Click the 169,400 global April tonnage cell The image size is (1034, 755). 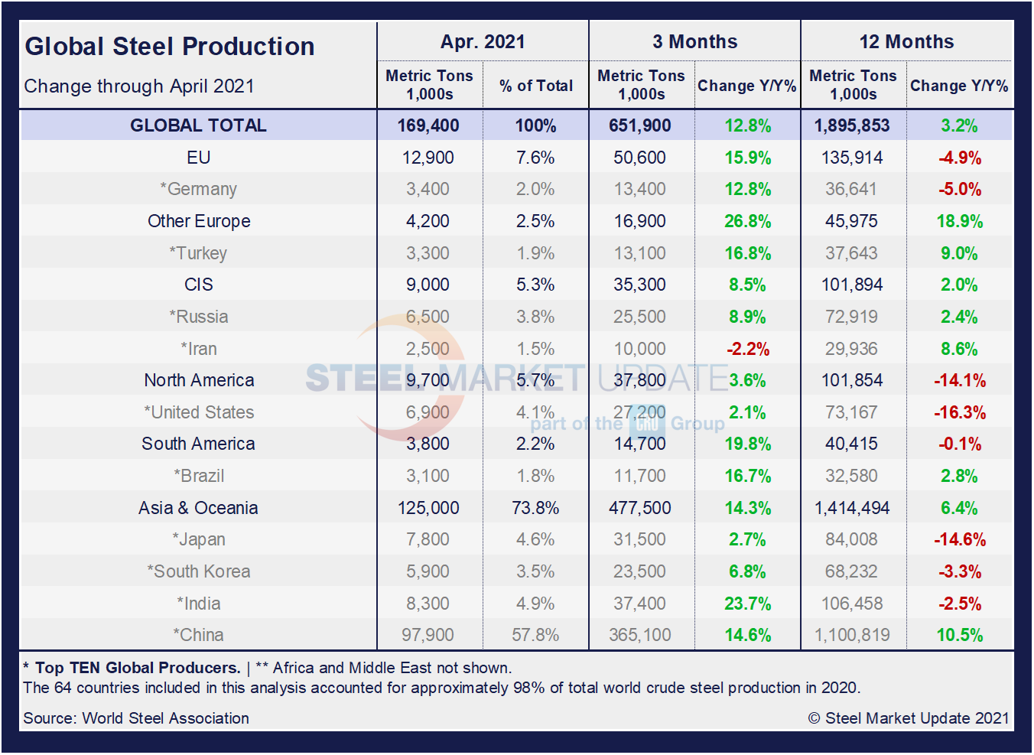(428, 125)
